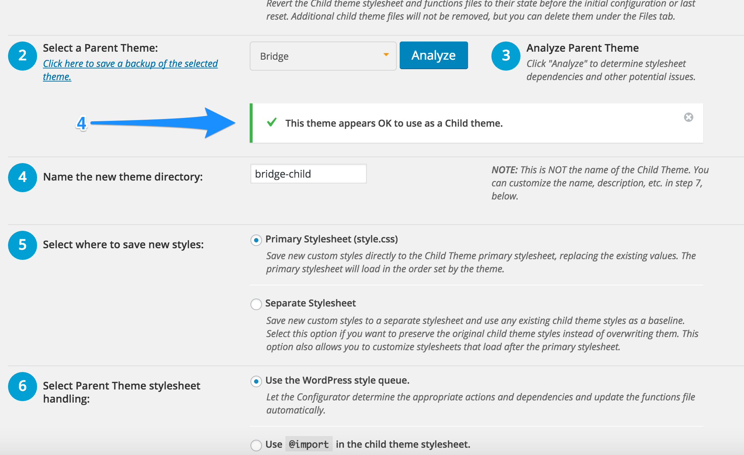
Task: Click 'Select where to save new styles:' label
Action: [123, 245]
